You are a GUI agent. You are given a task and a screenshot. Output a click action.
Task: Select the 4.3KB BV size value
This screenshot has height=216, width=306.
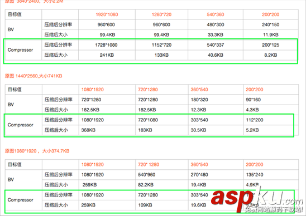click(x=252, y=110)
